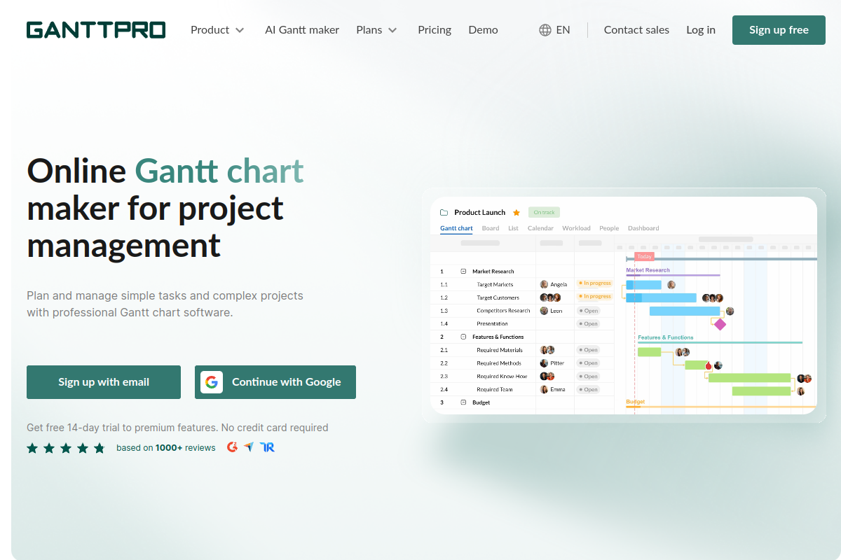Click Continue with Google button
Screen dimensions: 841x560
click(275, 382)
